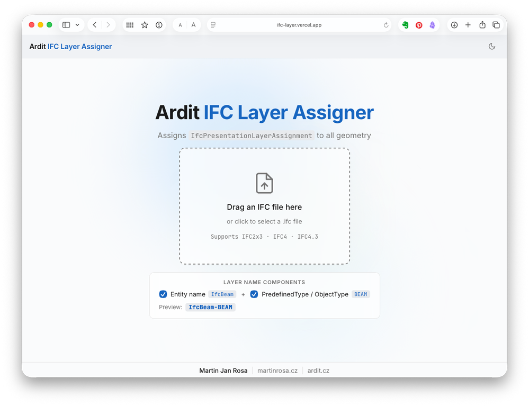Click the IfcBeam example tag
Screen dimensions: 529x406
(222, 294)
